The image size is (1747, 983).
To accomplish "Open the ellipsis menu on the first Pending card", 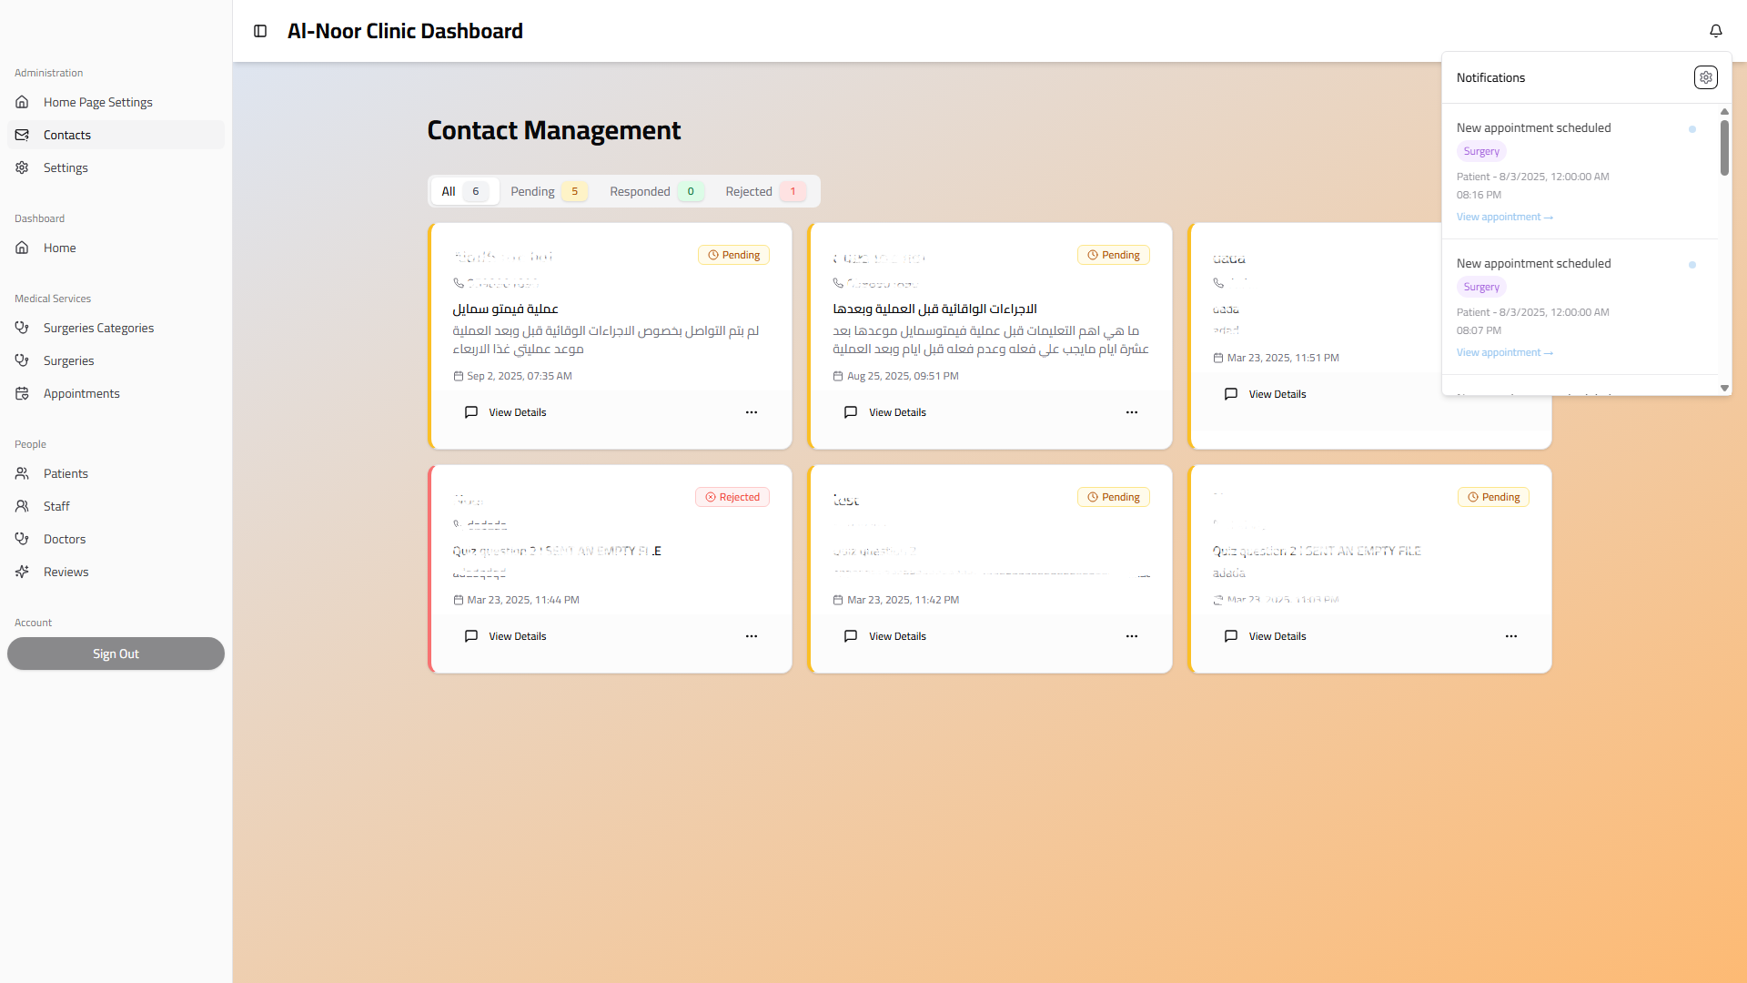I will point(752,411).
